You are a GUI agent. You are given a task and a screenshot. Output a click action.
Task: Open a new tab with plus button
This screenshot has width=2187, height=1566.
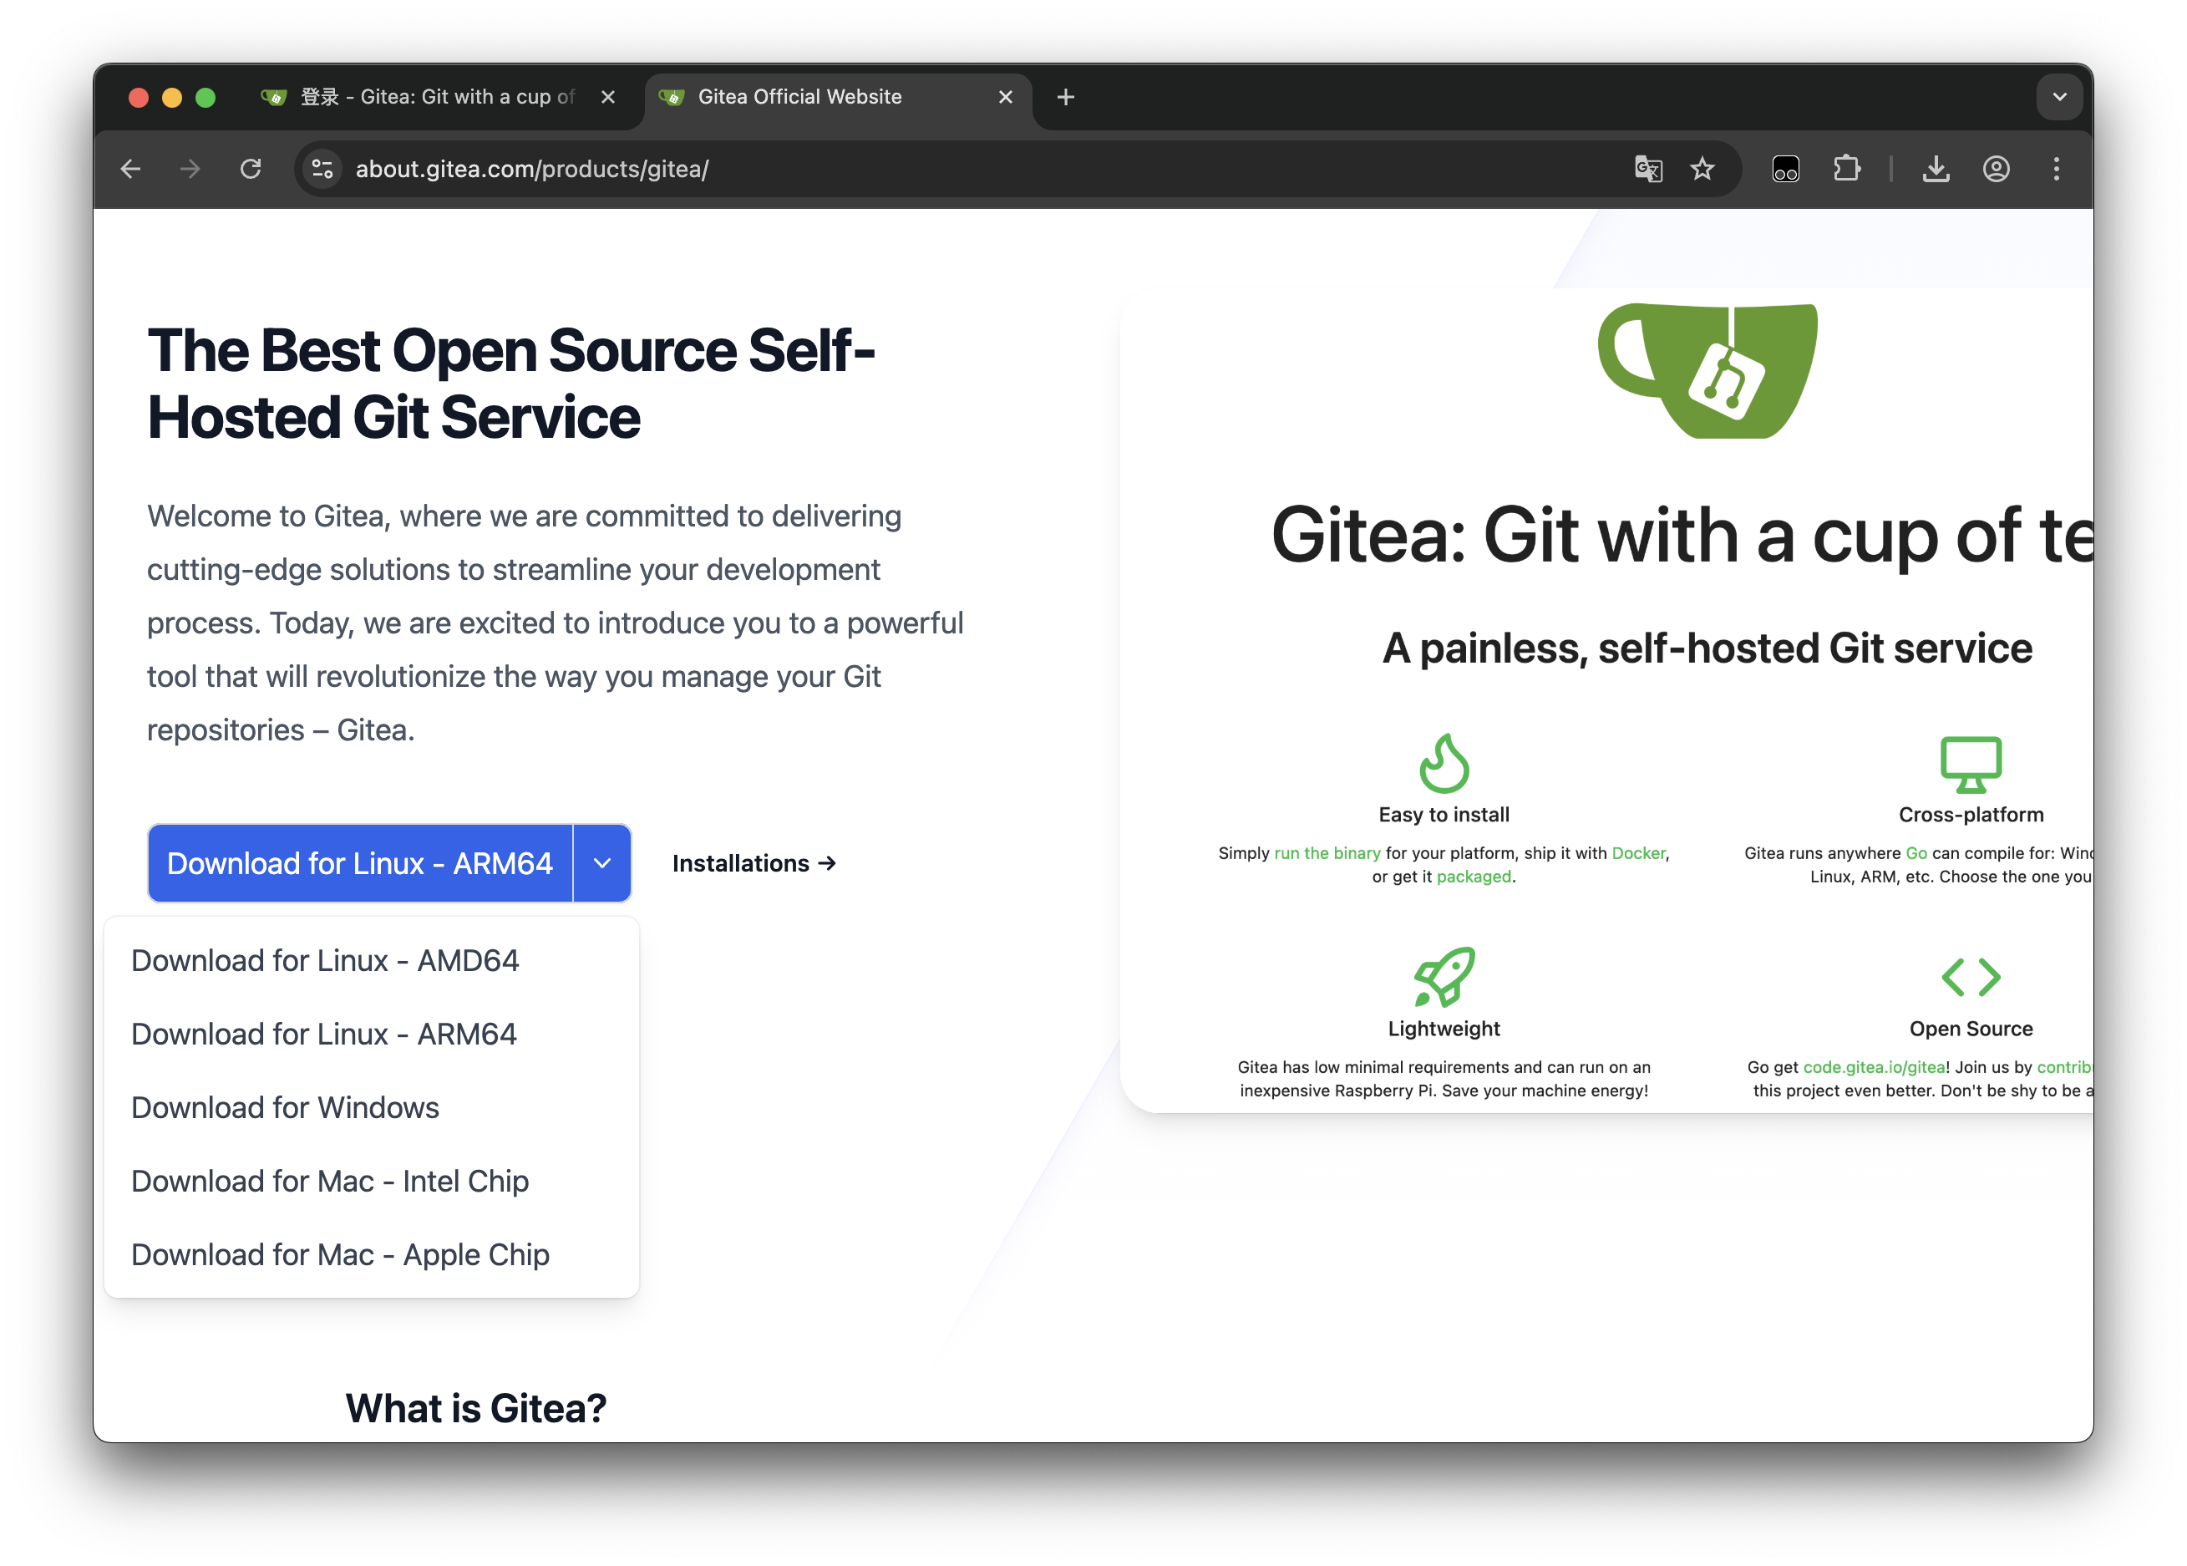click(x=1065, y=96)
